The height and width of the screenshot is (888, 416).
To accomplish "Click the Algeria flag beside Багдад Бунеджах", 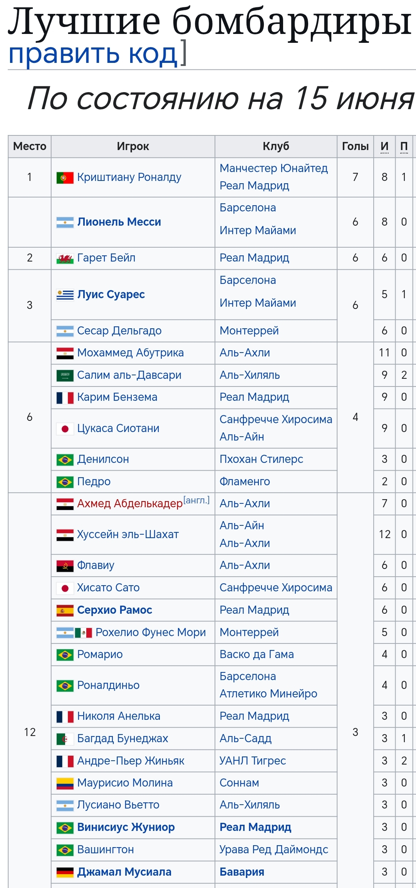I will (x=65, y=739).
